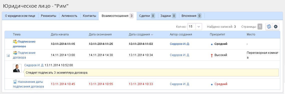The width and height of the screenshot is (285, 94).
Task: Click red high priority arrow icon
Action: [212, 56]
